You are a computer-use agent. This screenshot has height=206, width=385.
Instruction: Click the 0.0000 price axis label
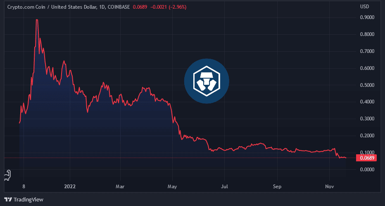tap(367, 170)
